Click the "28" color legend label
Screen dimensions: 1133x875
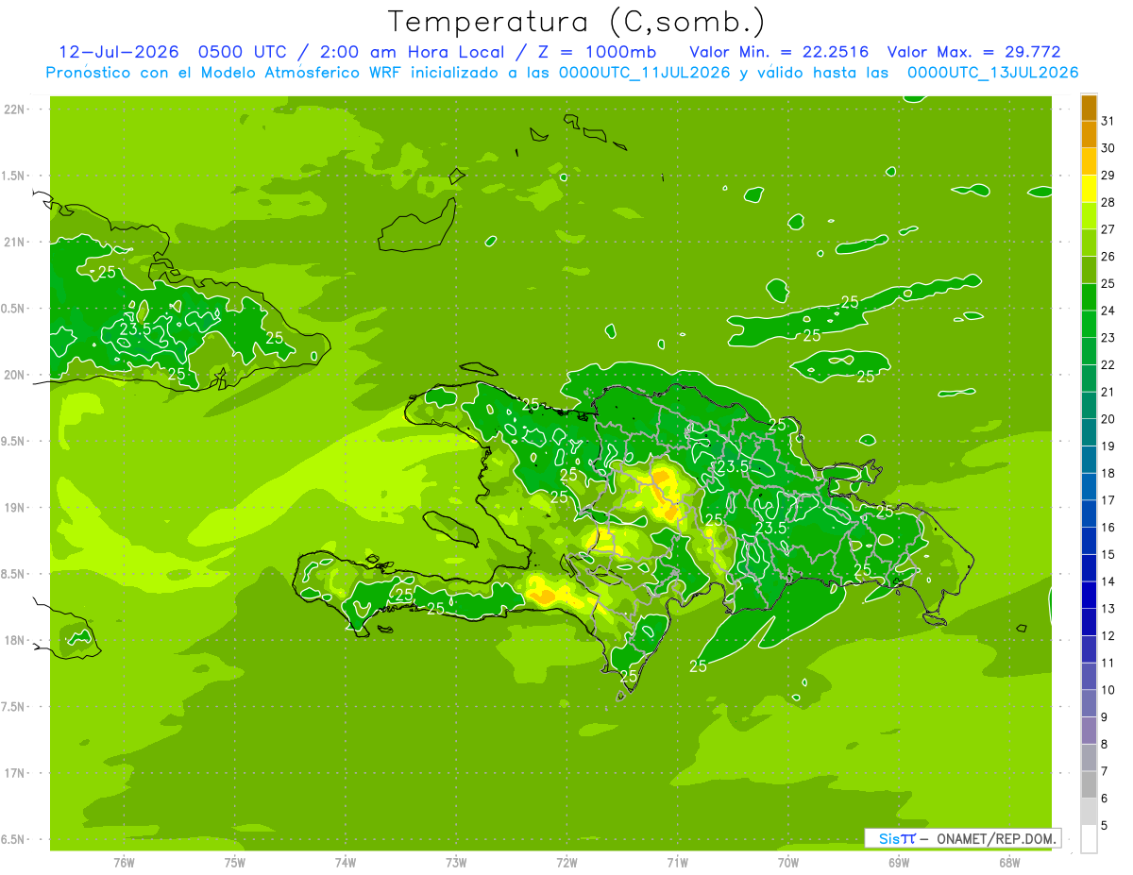(x=1108, y=202)
